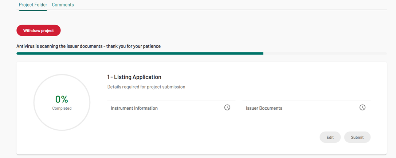Click the Edit button
Viewport: 396px width, 158px height.
point(330,137)
